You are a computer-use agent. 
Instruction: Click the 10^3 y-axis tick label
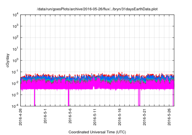(x=15, y=26)
